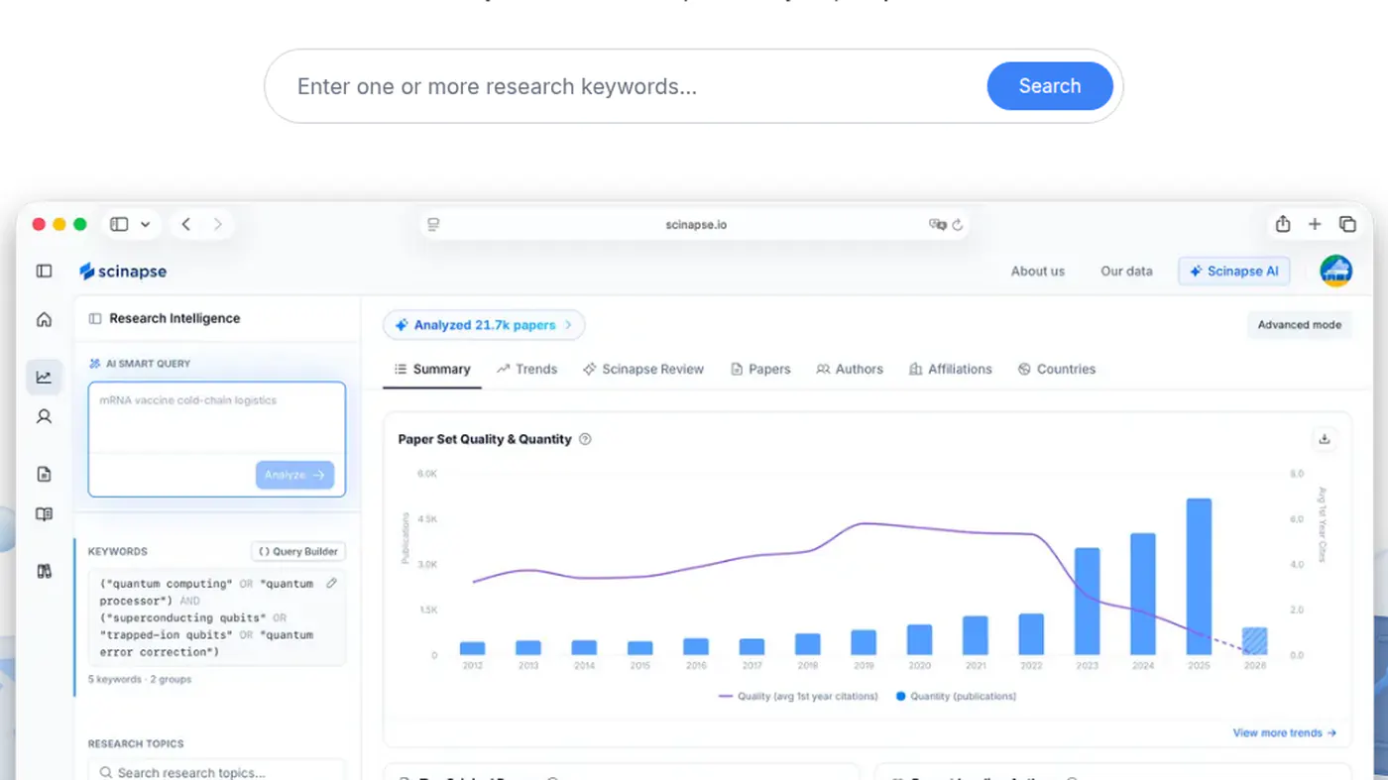Open the user profile avatar
This screenshot has height=780, width=1388.
(x=1335, y=271)
